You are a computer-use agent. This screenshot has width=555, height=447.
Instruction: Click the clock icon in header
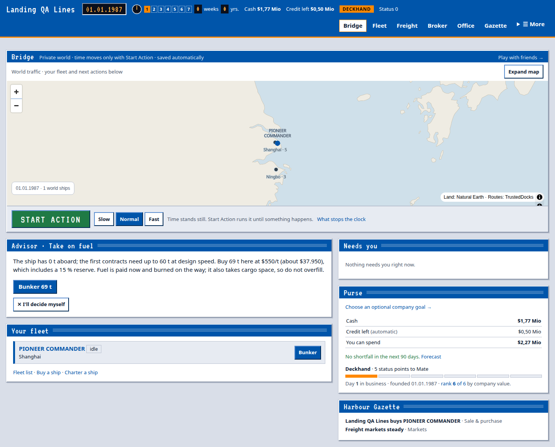[x=137, y=9]
